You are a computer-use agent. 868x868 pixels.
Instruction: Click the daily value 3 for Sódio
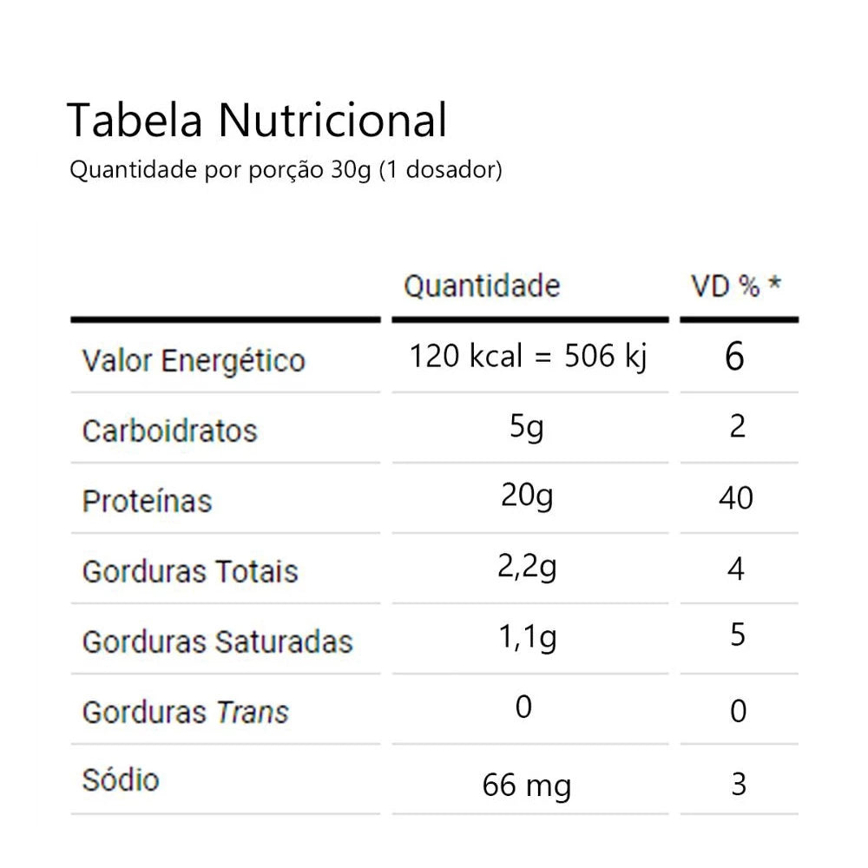pos(738,785)
